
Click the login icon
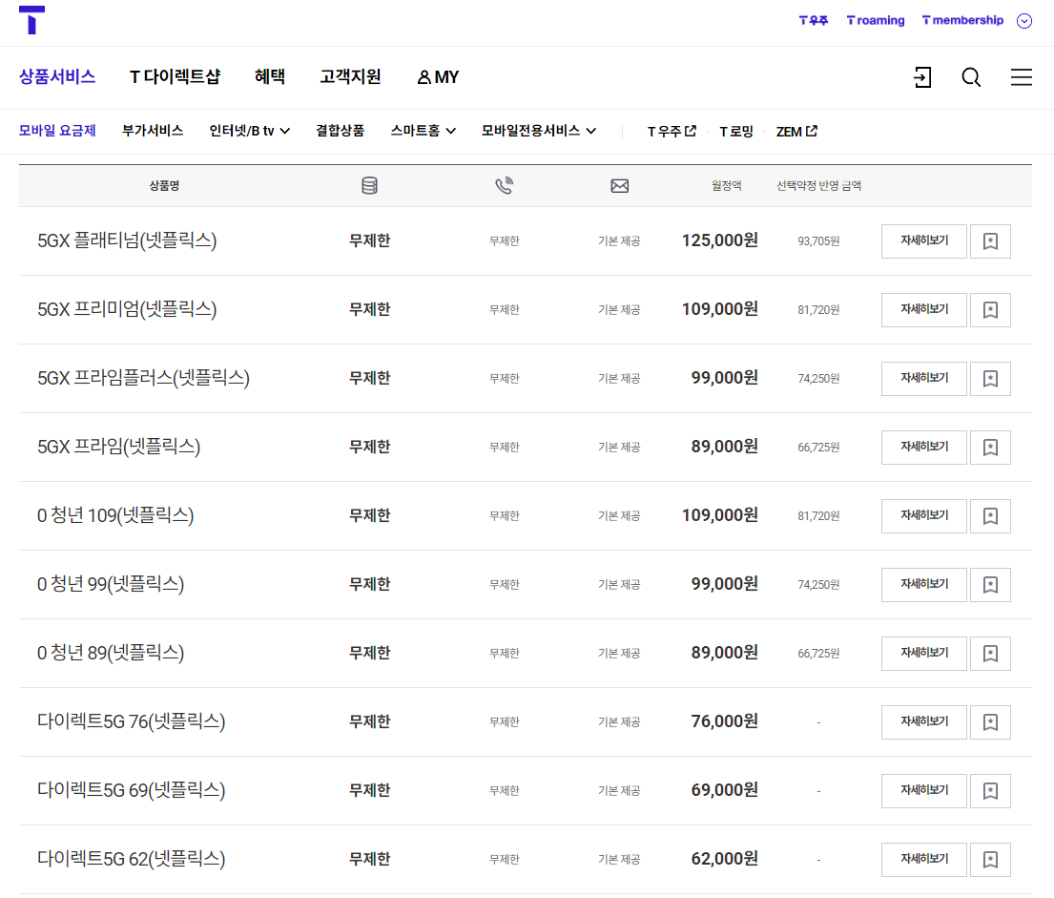(921, 77)
